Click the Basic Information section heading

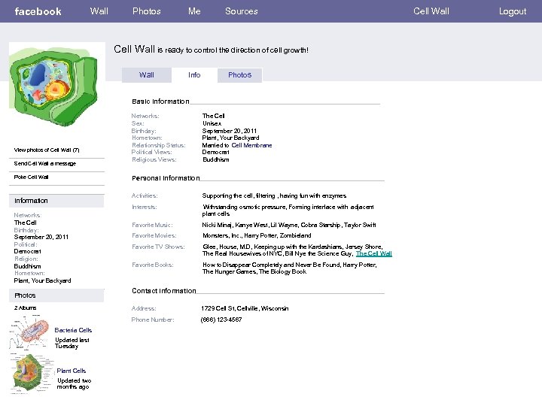(x=160, y=101)
